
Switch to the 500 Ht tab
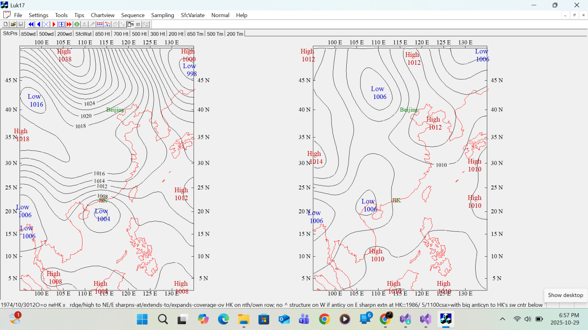(x=139, y=34)
